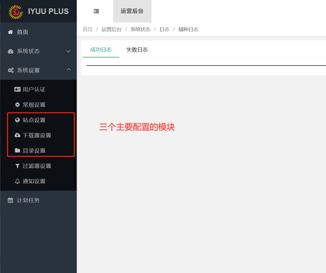Click the bell icon next to 通知设置

click(17, 181)
